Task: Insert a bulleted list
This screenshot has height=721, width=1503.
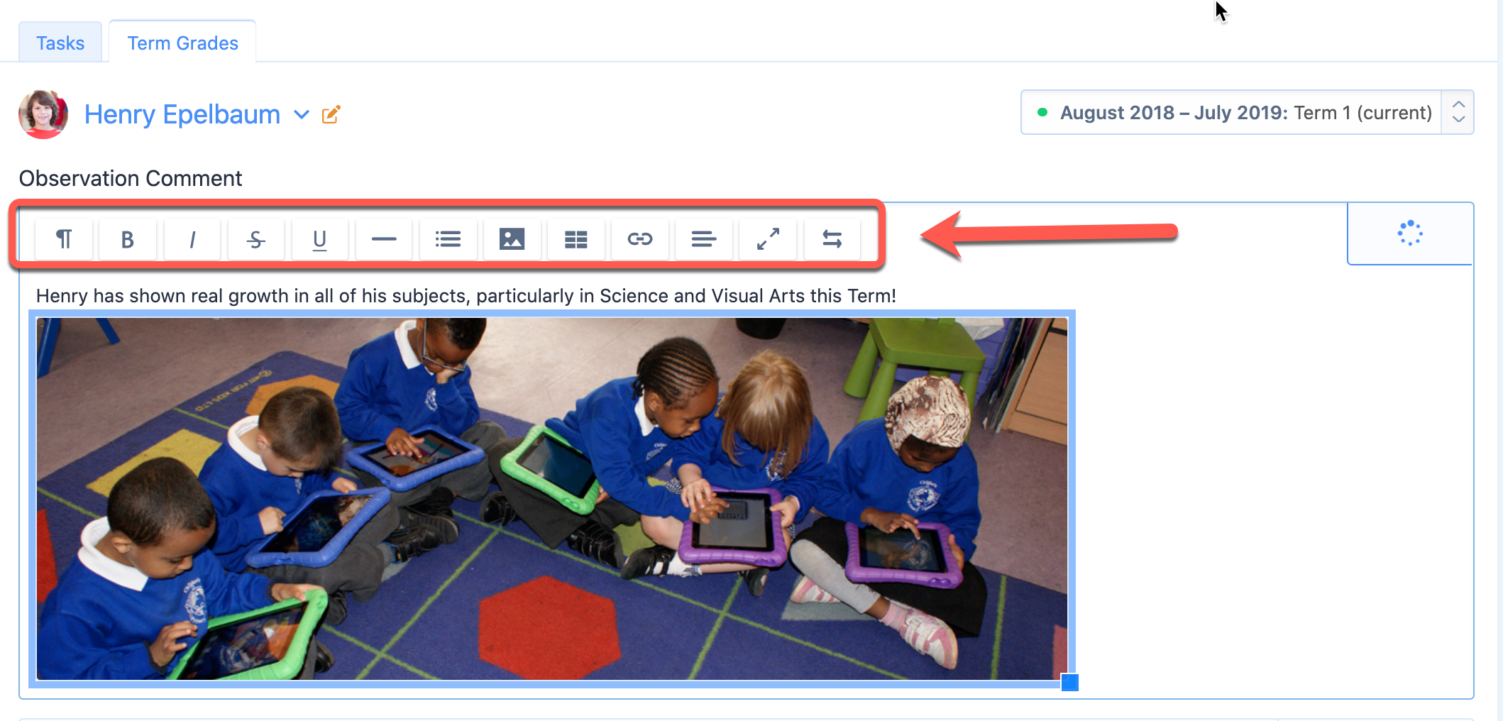Action: click(448, 239)
